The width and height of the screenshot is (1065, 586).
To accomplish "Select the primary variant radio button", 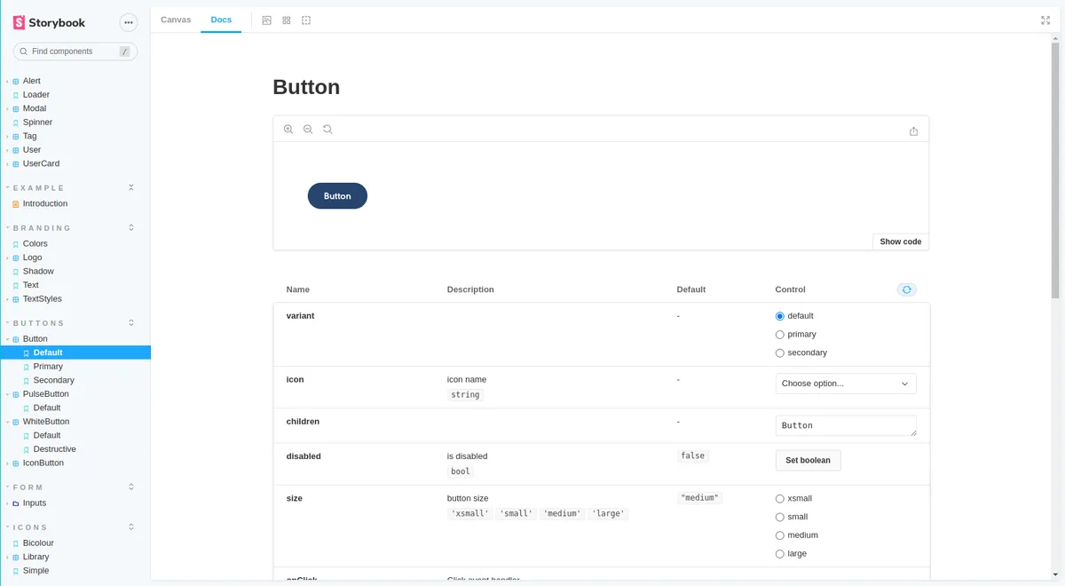I will [779, 334].
